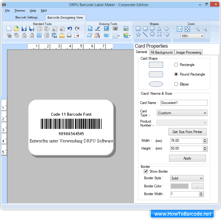Click the export document arrow icon
Image resolution: width=221 pixels, height=220 pixels.
[x=77, y=35]
